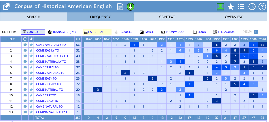Click the play icon next to (HELP)

(256, 32)
